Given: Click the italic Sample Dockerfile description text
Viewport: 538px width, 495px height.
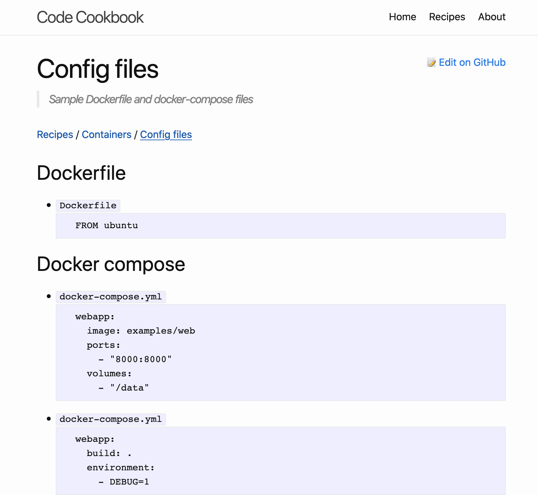Looking at the screenshot, I should click(x=151, y=99).
